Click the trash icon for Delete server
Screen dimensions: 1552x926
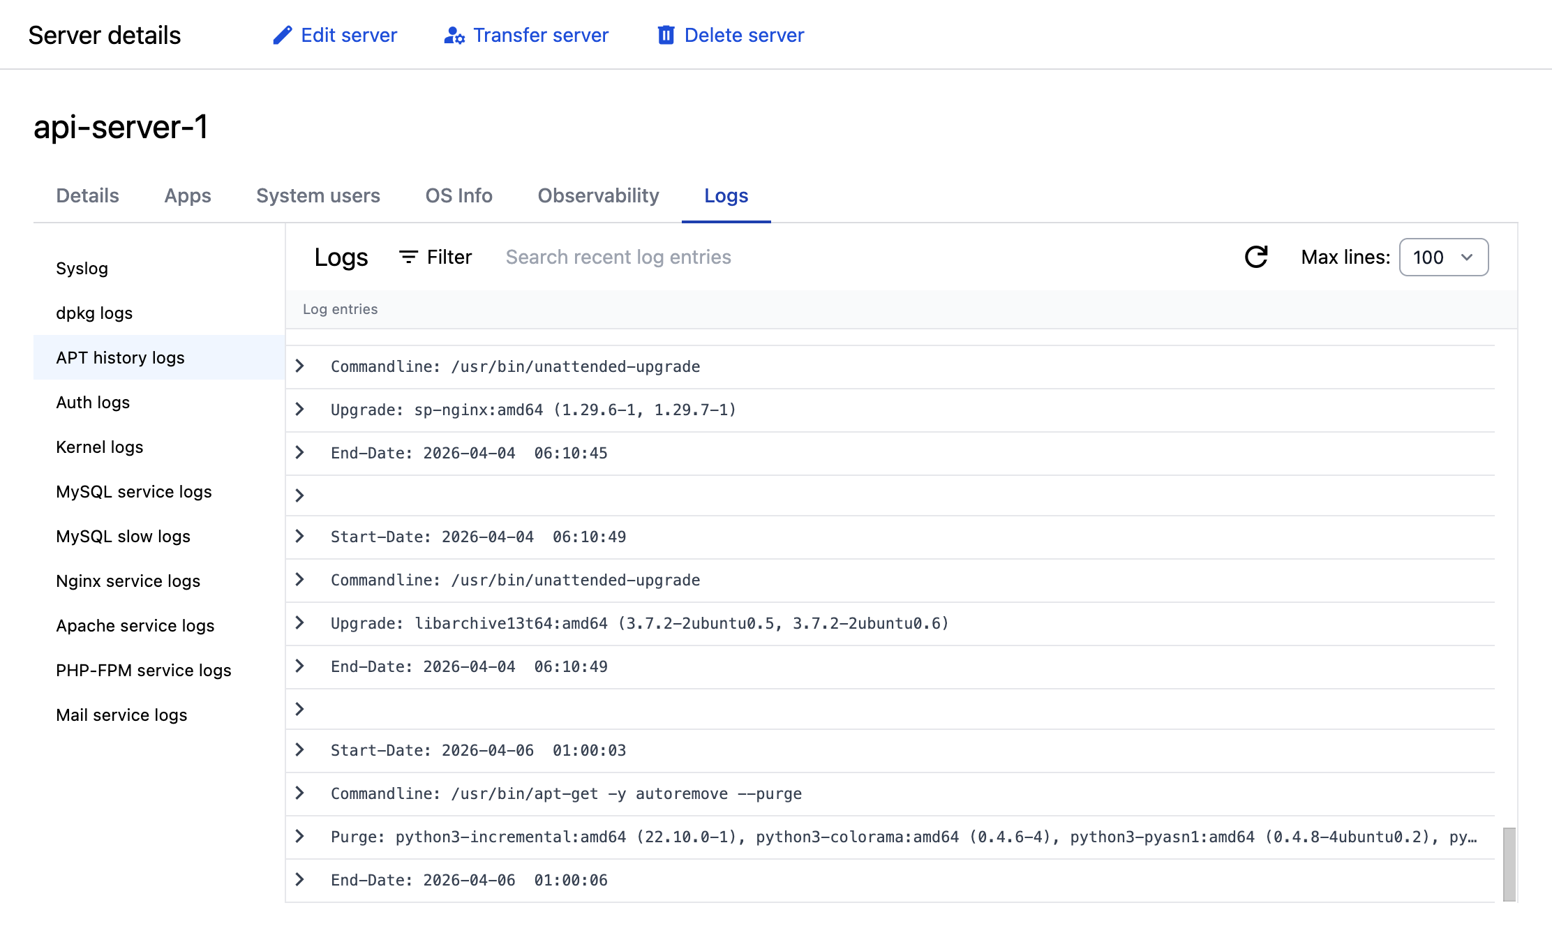point(666,35)
